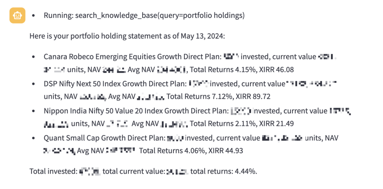
Task: Select the search_knowledge_base tool call line
Action: [x=144, y=16]
